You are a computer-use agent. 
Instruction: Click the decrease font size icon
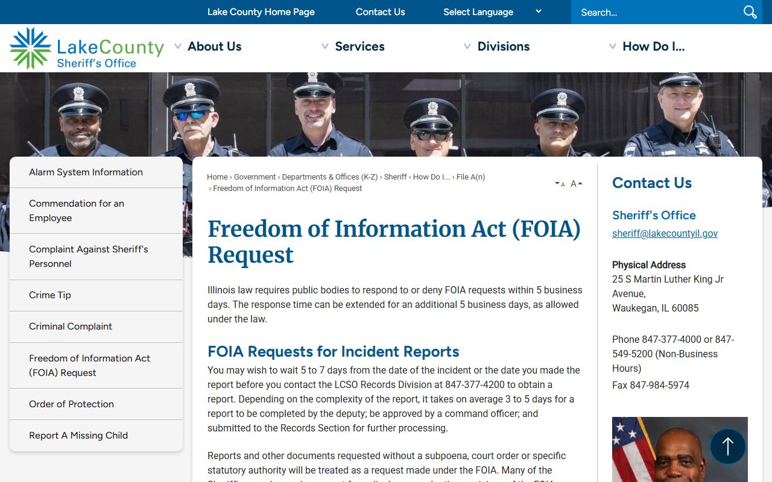[x=560, y=184]
